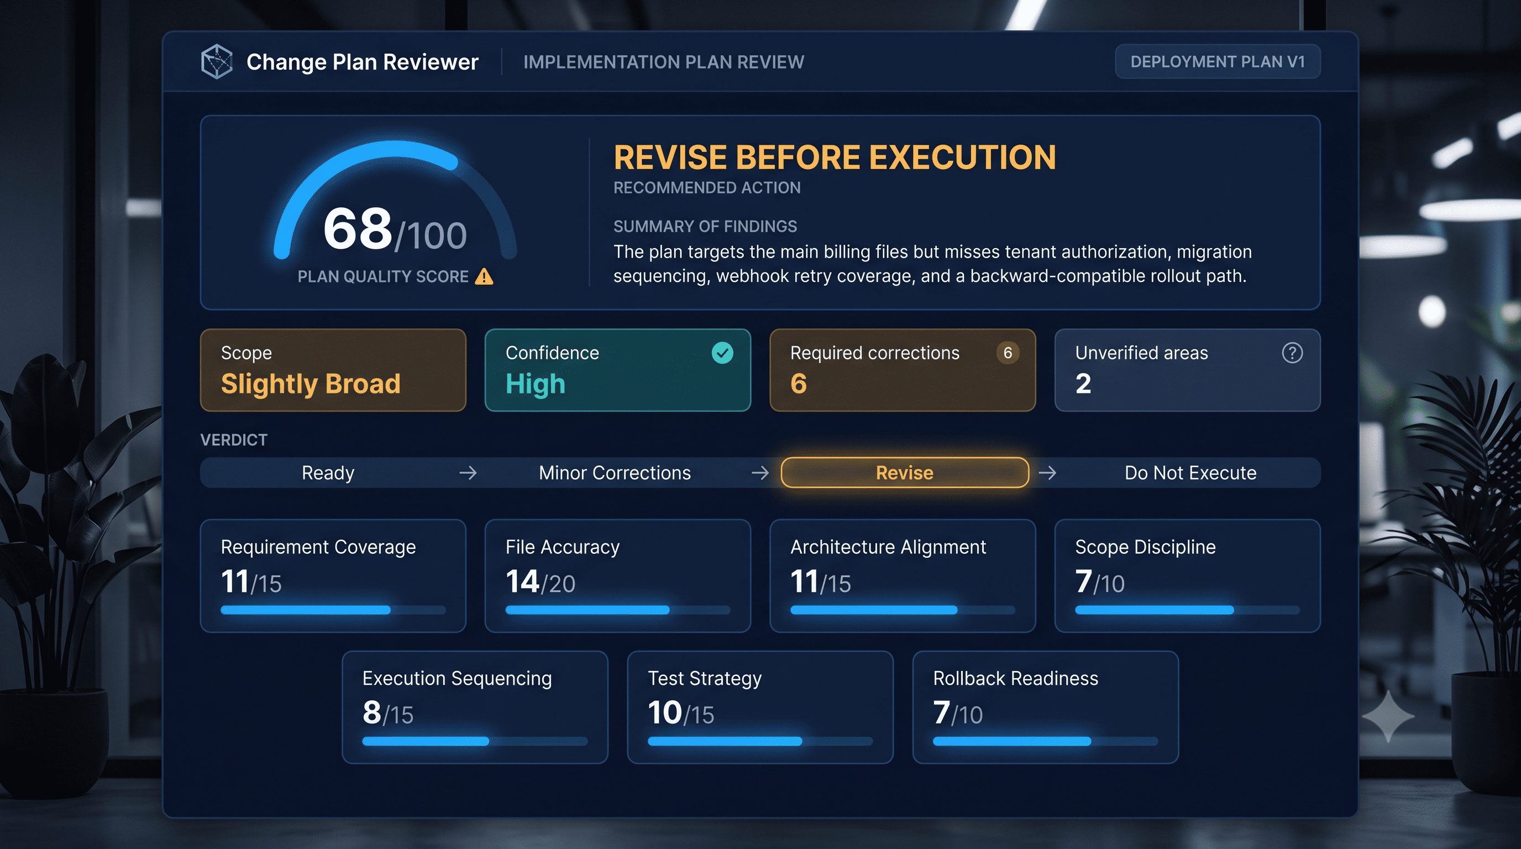The height and width of the screenshot is (849, 1521).
Task: Click the teal checkmark icon on Confidence card
Action: tap(722, 353)
